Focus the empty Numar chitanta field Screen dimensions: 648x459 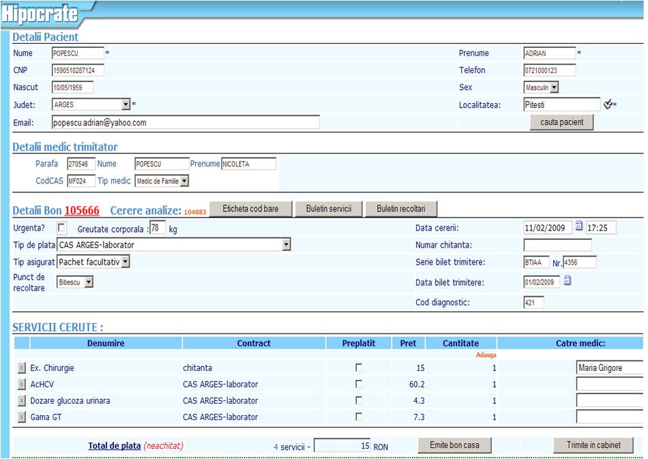557,245
